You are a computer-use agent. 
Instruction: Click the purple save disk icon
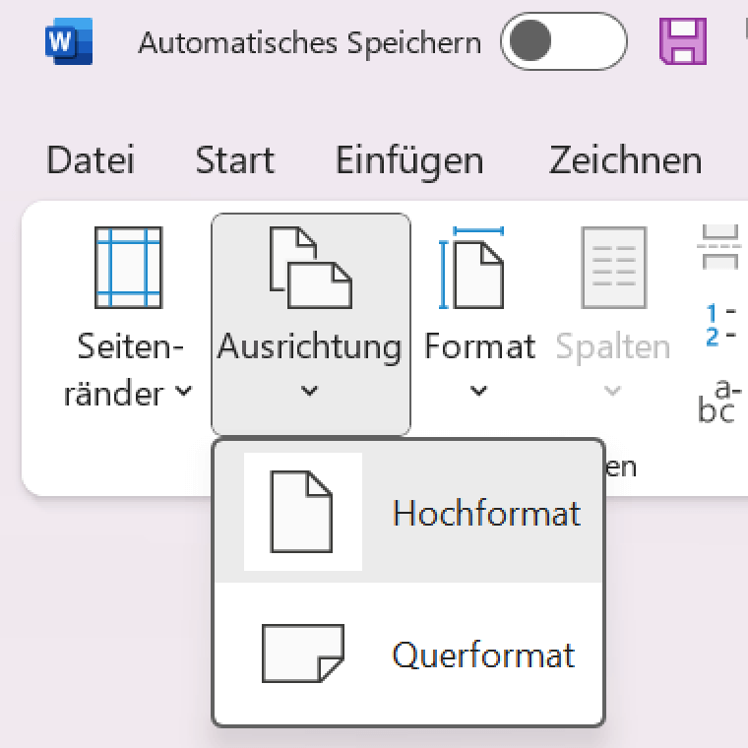(683, 41)
